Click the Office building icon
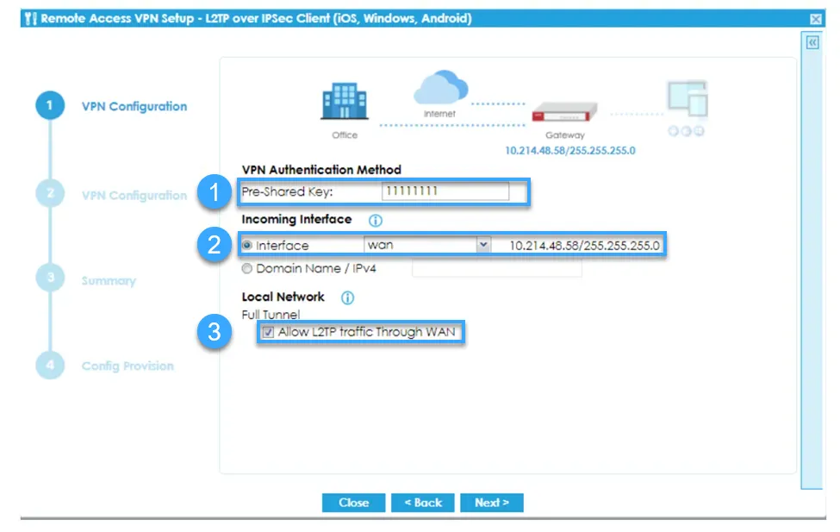This screenshot has width=840, height=532. [344, 103]
